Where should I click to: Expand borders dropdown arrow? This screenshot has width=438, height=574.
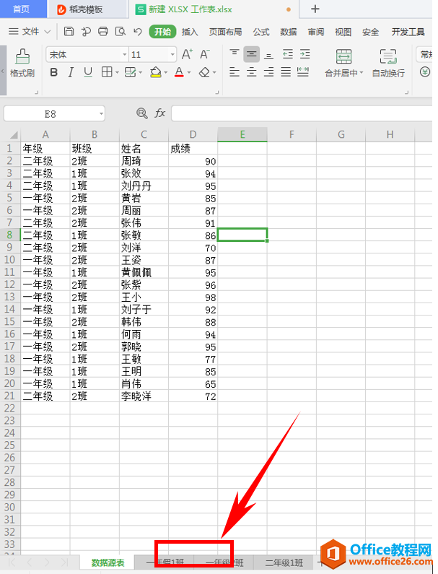(117, 72)
